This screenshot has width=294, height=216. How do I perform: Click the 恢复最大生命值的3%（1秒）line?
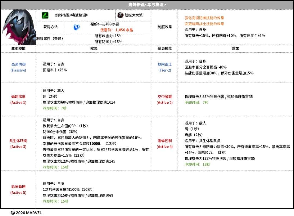point(65,126)
